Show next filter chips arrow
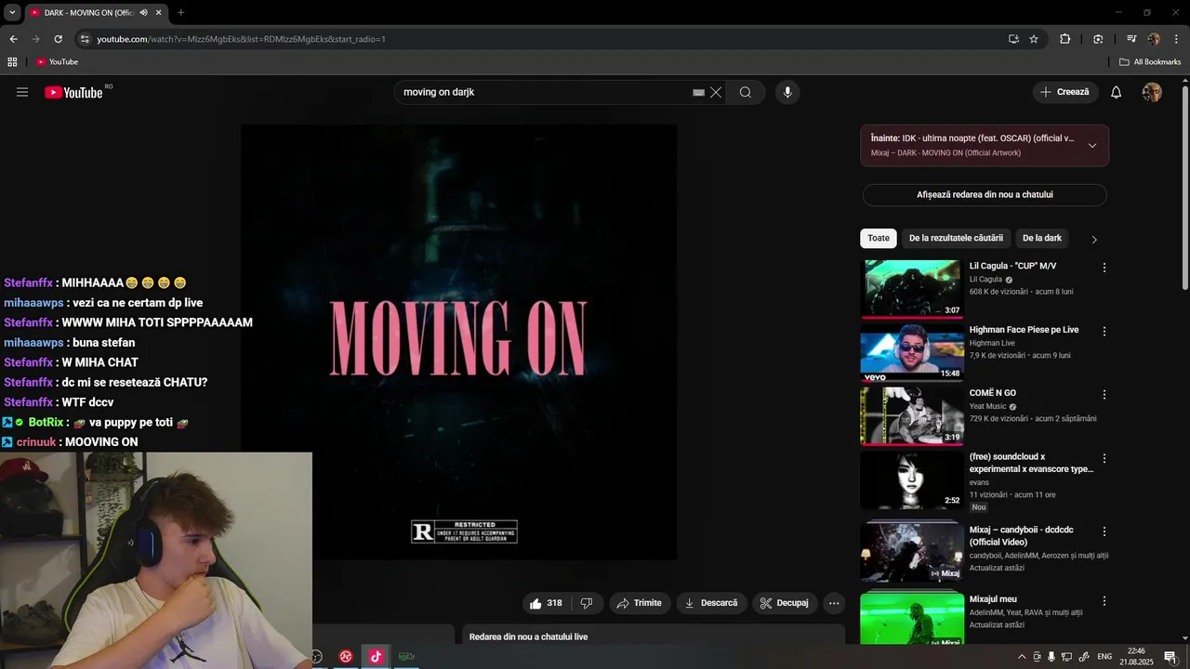 click(x=1094, y=240)
